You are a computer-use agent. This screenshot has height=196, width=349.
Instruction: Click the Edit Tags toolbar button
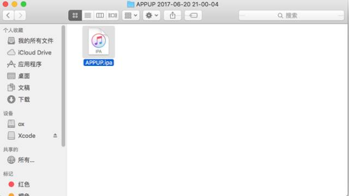pos(193,15)
